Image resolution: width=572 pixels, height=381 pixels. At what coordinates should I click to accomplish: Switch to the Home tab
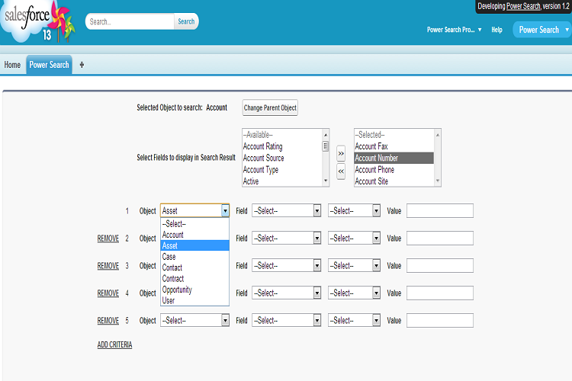12,65
